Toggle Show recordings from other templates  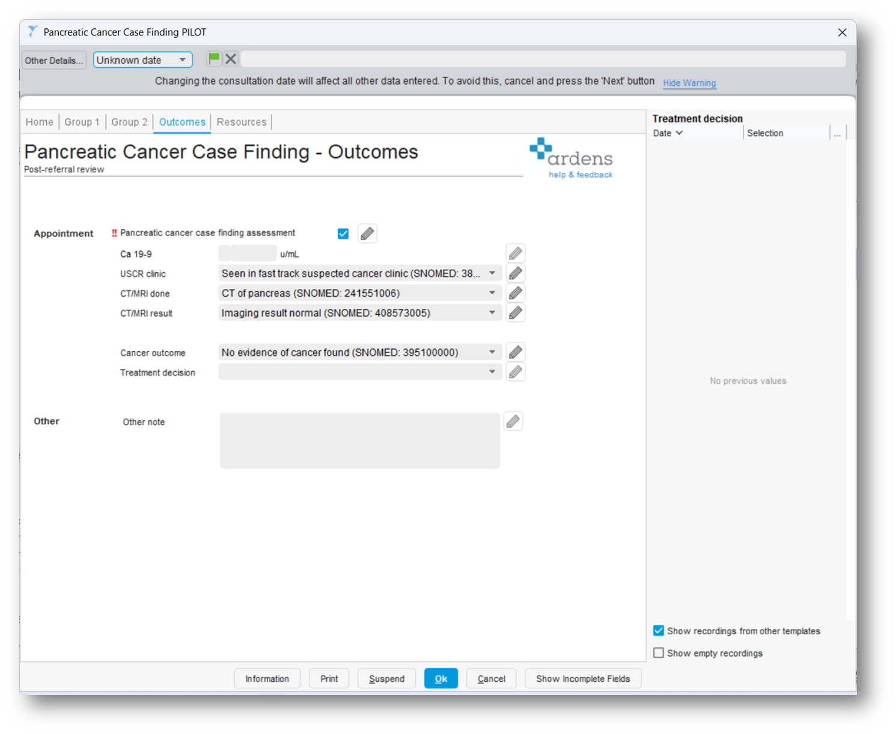click(x=659, y=631)
